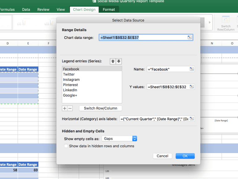Select LinkedIn in legend entries list
This screenshot has height=179, width=238.
coord(92,90)
